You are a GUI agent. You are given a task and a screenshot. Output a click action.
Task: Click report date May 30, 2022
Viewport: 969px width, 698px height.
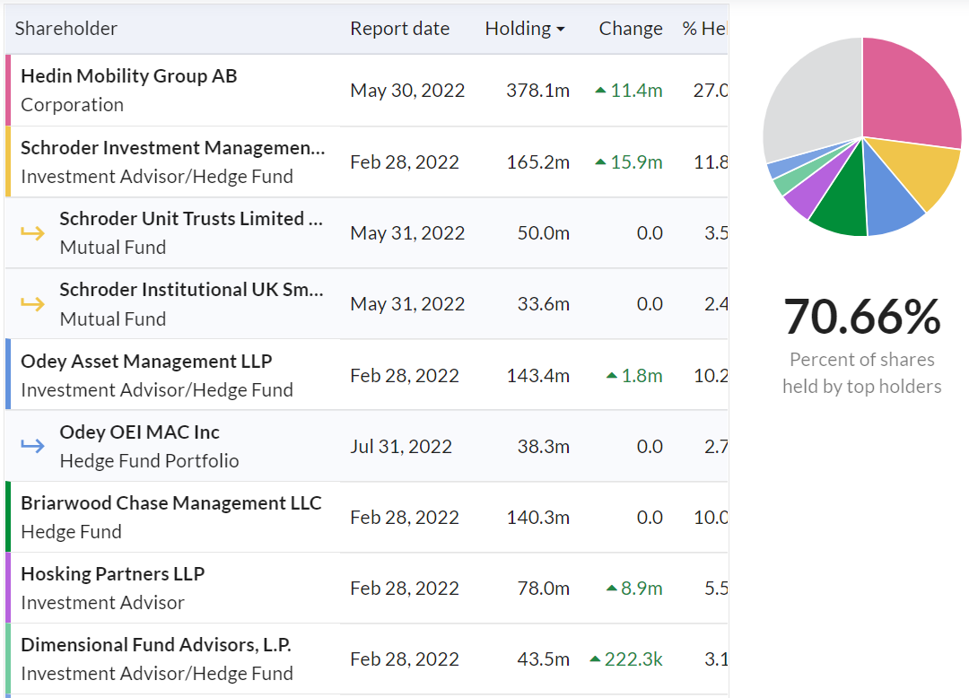point(407,91)
